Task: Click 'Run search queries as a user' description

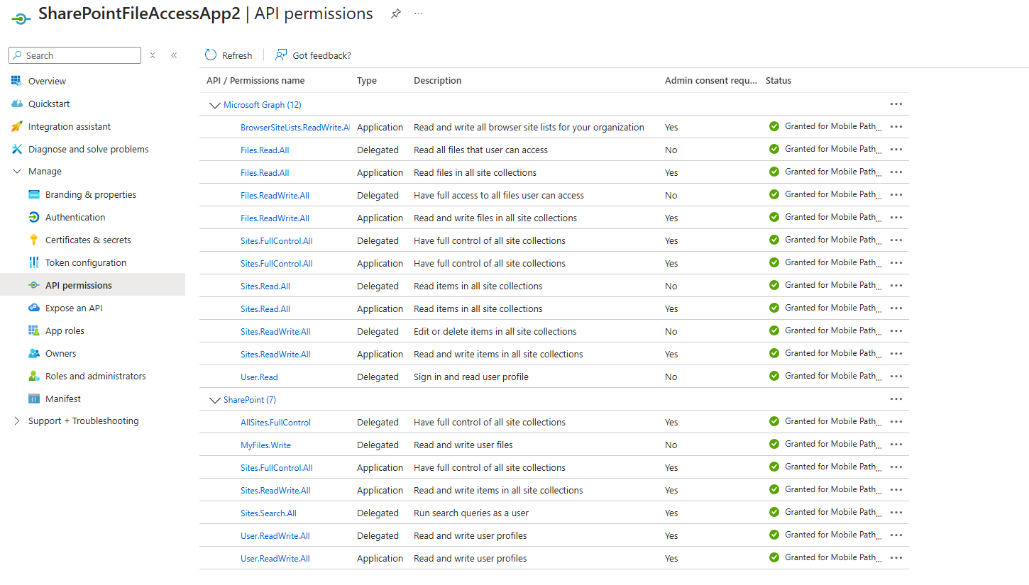Action: pos(471,513)
